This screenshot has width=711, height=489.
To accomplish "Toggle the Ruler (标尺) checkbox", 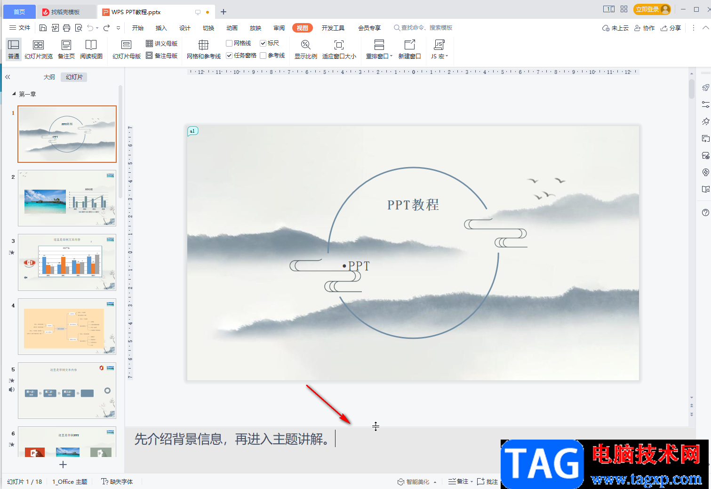I will coord(270,43).
